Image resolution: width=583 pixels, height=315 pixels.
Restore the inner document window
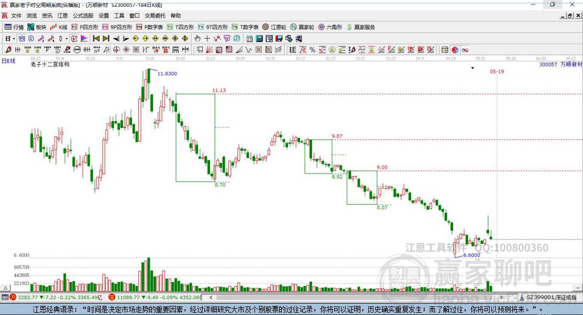(570, 15)
